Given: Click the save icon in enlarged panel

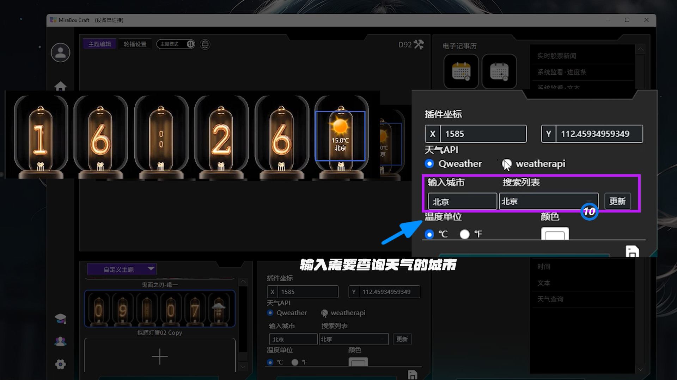Looking at the screenshot, I should tap(632, 251).
